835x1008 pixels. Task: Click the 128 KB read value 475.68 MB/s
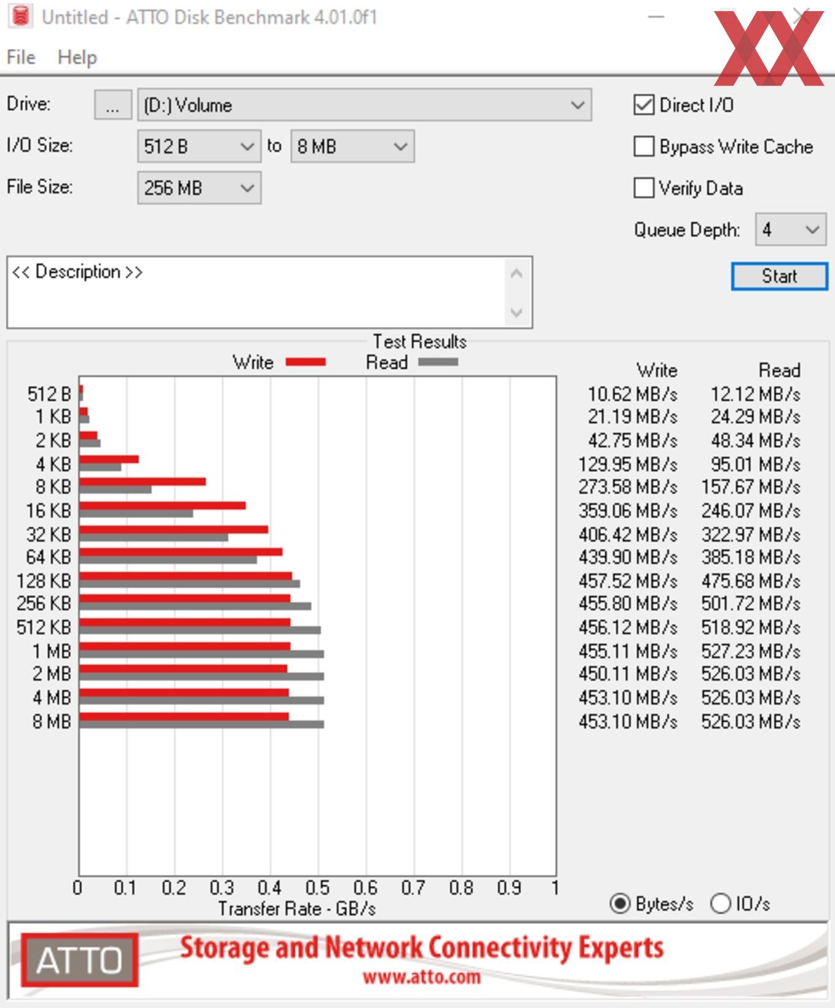point(751,580)
